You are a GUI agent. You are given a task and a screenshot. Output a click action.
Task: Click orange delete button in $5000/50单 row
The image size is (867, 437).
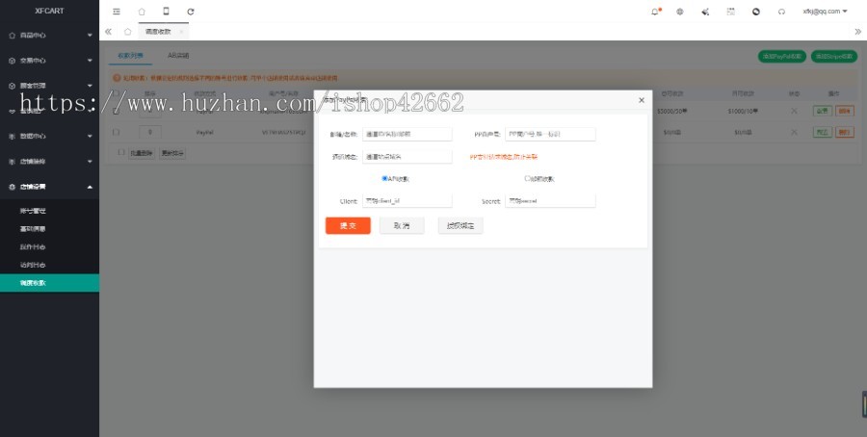(x=844, y=111)
